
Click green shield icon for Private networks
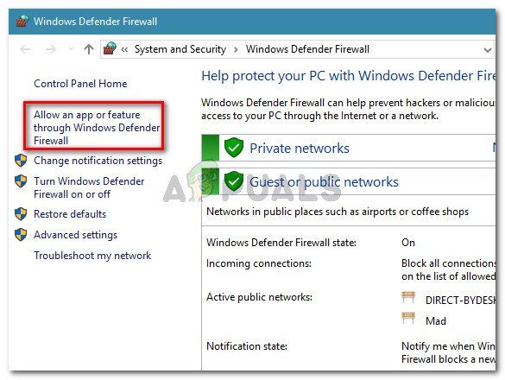click(233, 148)
